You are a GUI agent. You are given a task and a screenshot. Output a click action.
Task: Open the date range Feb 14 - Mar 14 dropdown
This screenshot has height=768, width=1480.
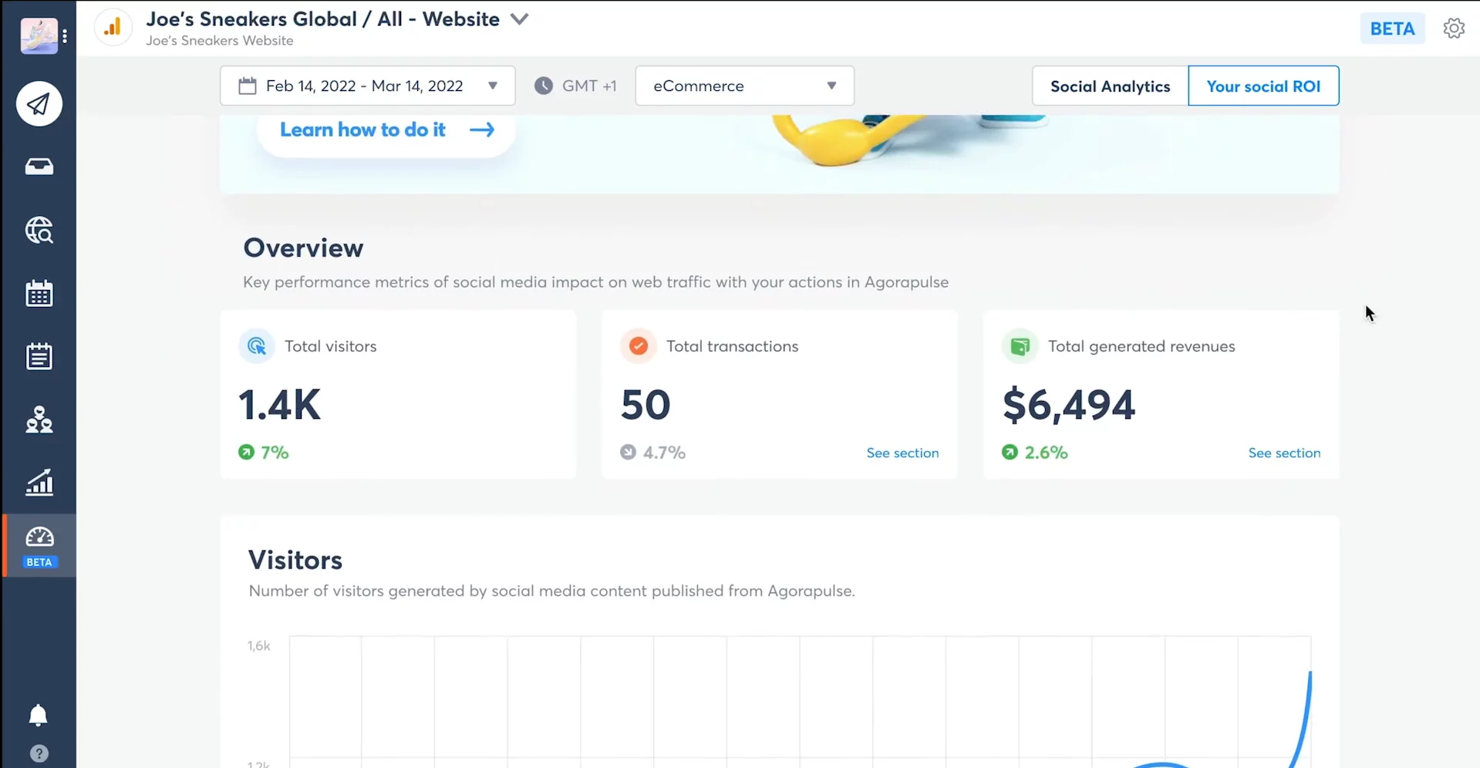point(368,86)
